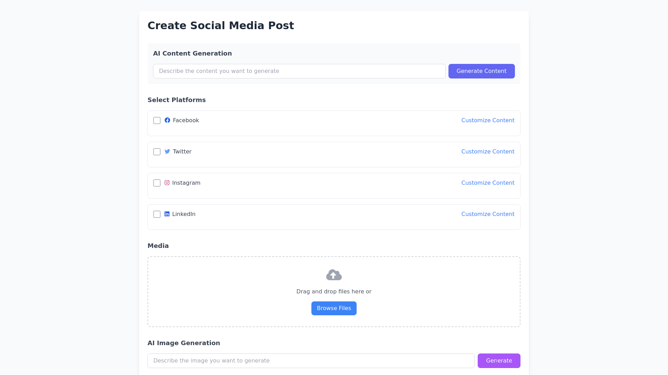The width and height of the screenshot is (668, 375).
Task: Click the Facebook logo icon
Action: [167, 120]
